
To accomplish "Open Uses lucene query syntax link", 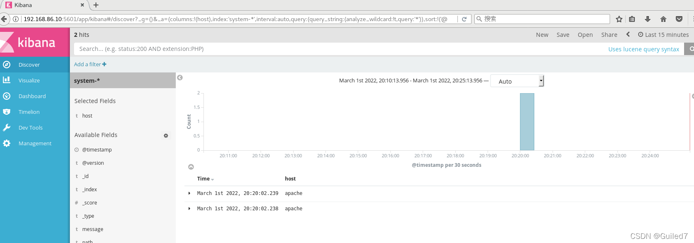I will pos(644,49).
